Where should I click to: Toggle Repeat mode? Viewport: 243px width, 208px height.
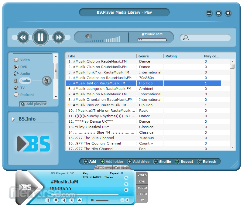184,162
